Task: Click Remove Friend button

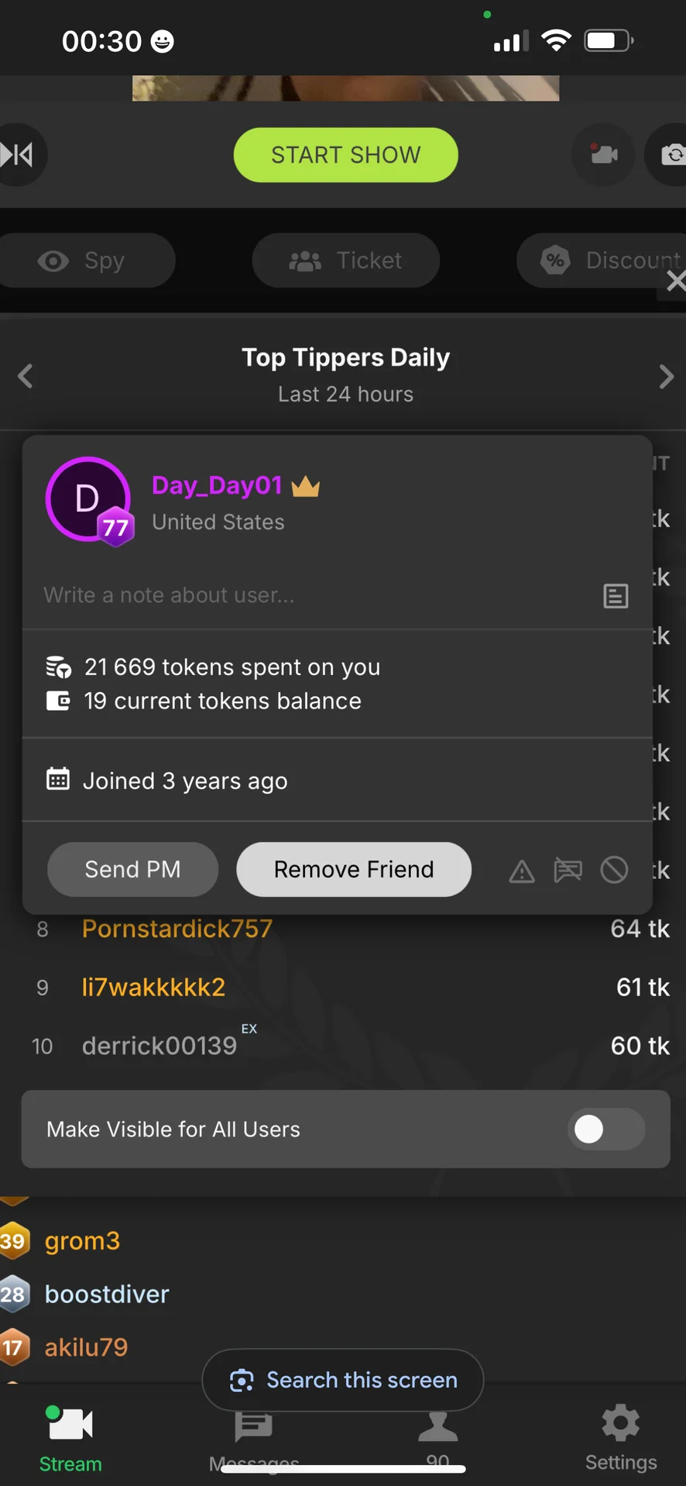Action: point(354,870)
